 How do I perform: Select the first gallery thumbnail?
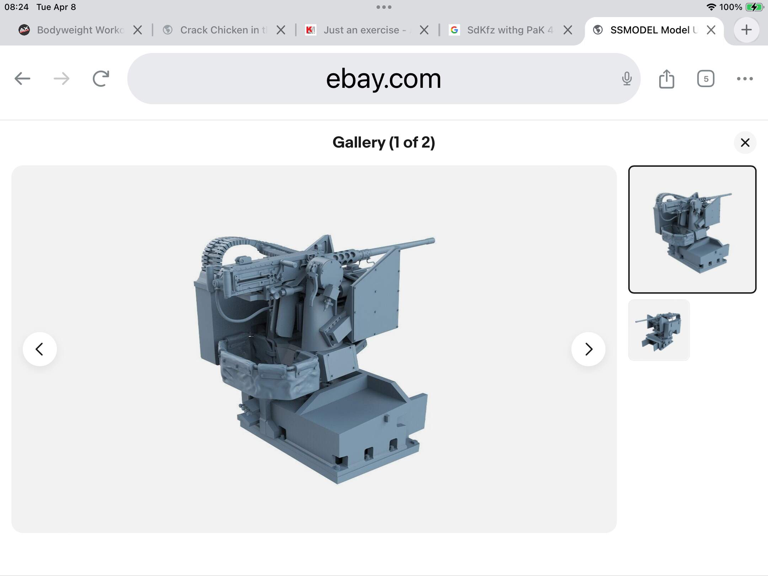(x=692, y=229)
